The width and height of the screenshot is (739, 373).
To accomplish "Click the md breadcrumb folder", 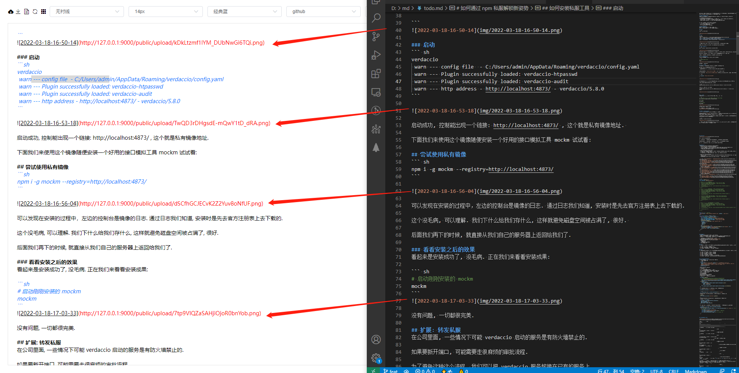I will click(406, 8).
